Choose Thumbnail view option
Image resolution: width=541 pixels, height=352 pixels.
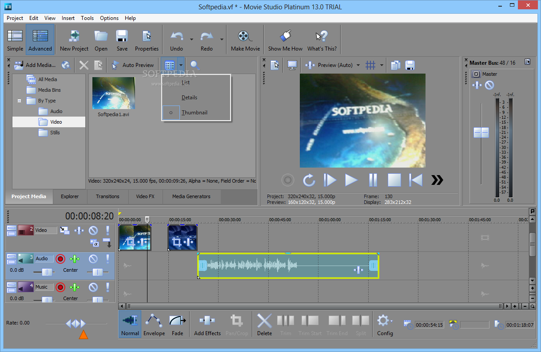click(195, 113)
